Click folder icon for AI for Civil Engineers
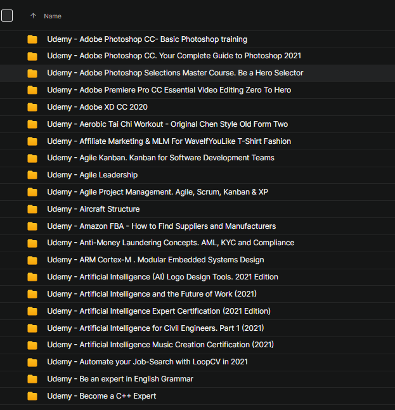Image resolution: width=395 pixels, height=410 pixels. 32,328
